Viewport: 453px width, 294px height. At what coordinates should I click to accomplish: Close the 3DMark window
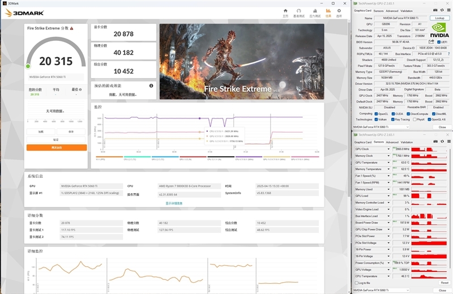point(345,3)
